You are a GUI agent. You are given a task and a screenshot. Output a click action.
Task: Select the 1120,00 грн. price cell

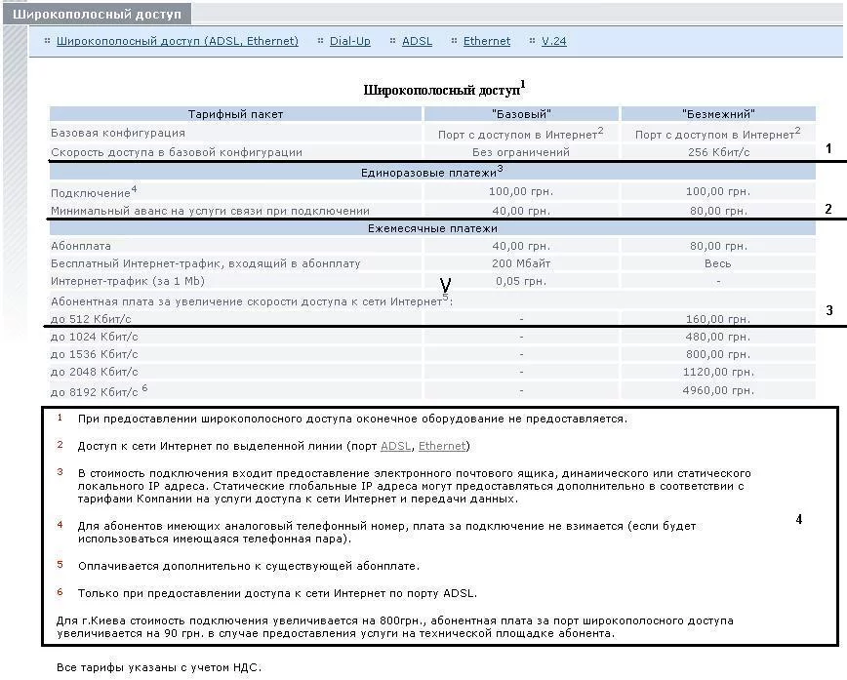click(x=718, y=372)
